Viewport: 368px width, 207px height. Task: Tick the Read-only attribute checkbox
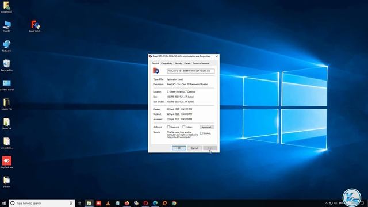coord(168,127)
